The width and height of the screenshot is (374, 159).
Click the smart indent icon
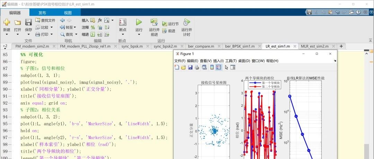[93, 34]
